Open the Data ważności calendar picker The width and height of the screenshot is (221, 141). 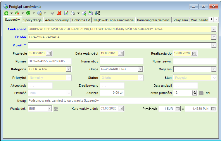[x=121, y=53]
